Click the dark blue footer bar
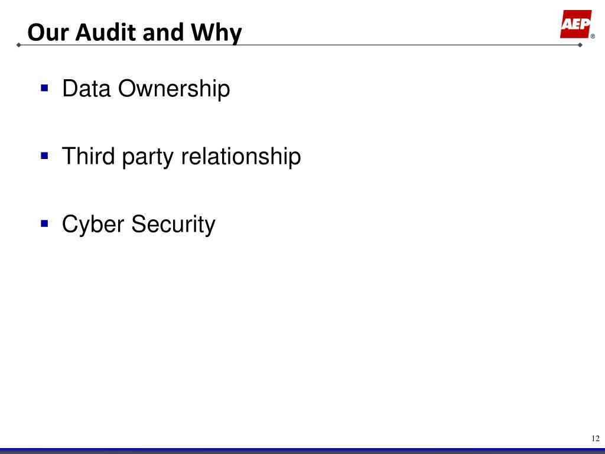 pyautogui.click(x=302, y=451)
